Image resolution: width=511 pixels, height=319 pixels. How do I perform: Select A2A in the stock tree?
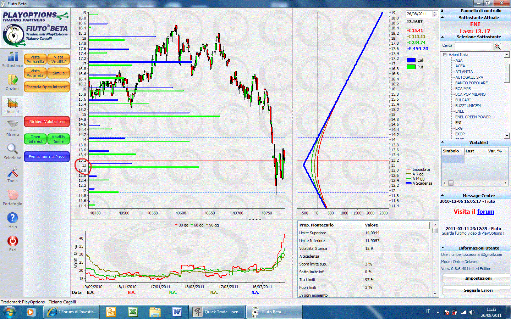click(x=459, y=60)
